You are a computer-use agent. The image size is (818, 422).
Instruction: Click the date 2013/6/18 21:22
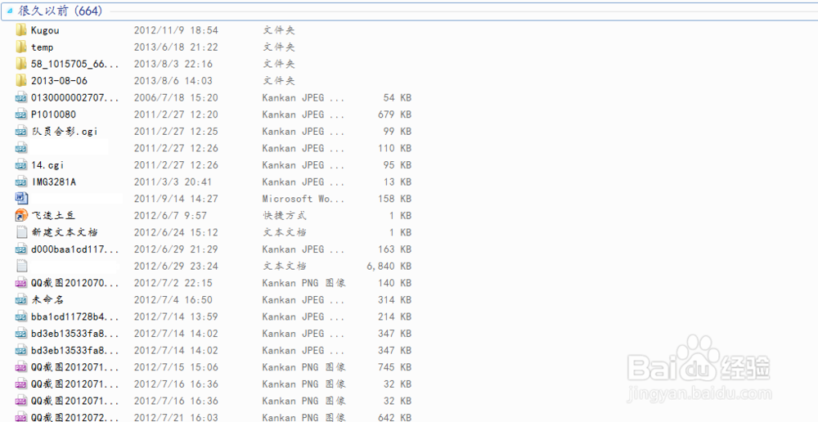click(176, 47)
